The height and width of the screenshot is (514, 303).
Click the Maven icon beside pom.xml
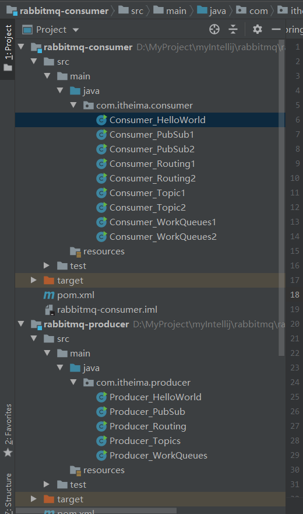[49, 295]
